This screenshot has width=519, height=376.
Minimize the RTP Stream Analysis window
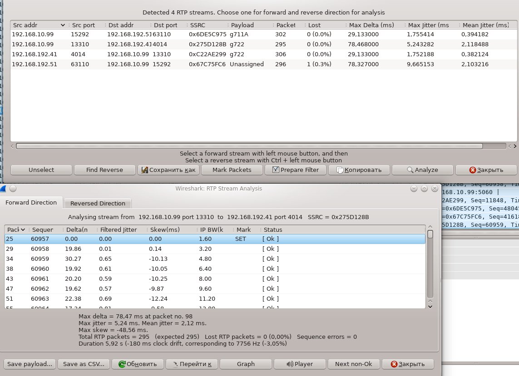[414, 189]
